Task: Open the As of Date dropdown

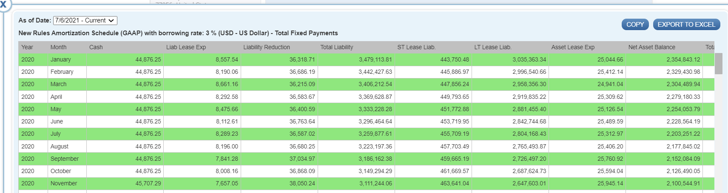Action: click(85, 20)
